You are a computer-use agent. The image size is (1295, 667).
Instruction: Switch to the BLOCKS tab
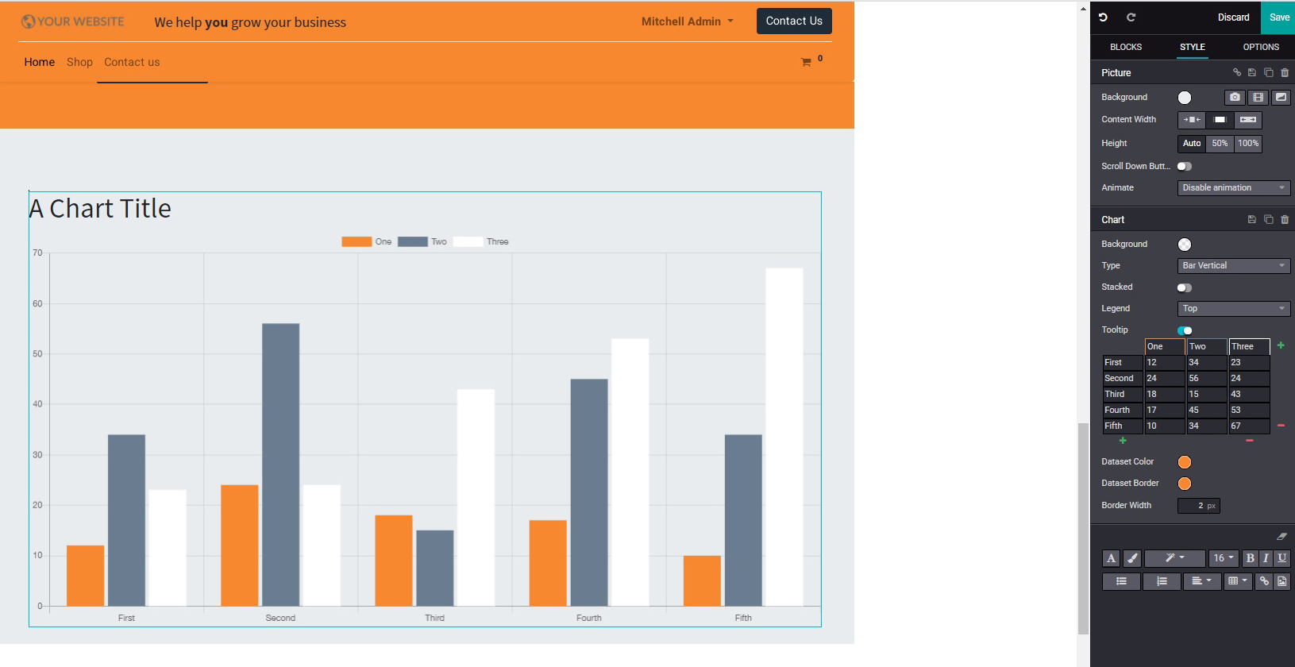point(1125,47)
